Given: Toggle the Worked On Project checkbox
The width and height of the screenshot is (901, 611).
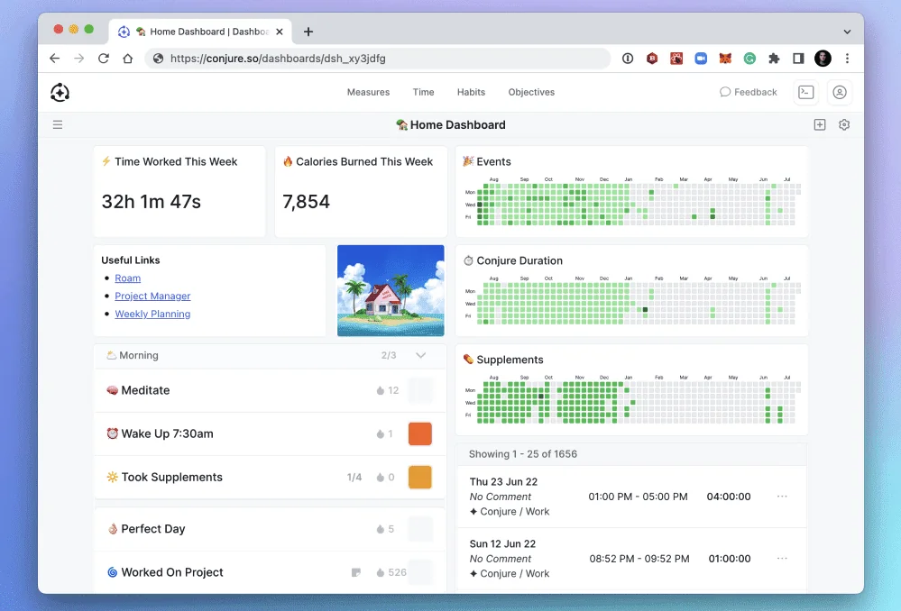Looking at the screenshot, I should click(x=420, y=572).
